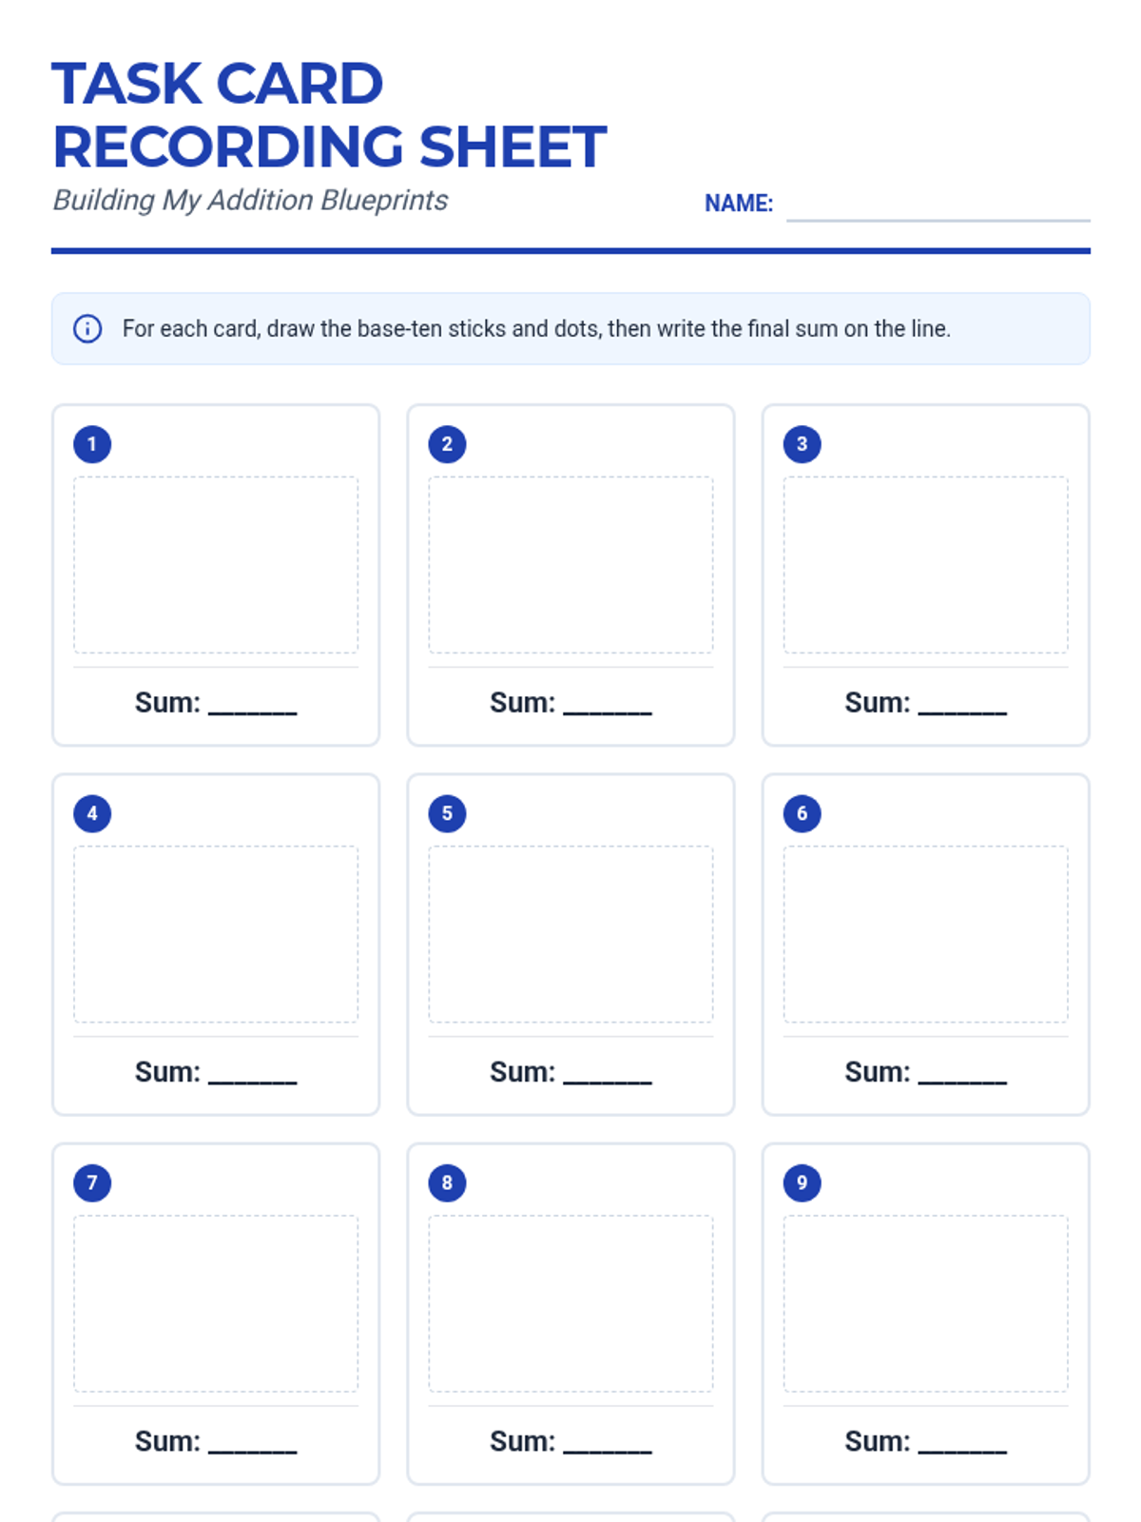Click the number 1 card badge
This screenshot has height=1522, width=1141.
pyautogui.click(x=92, y=444)
